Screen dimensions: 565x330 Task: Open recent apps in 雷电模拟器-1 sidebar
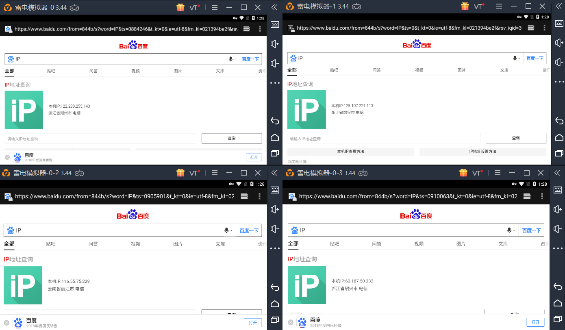click(x=559, y=153)
